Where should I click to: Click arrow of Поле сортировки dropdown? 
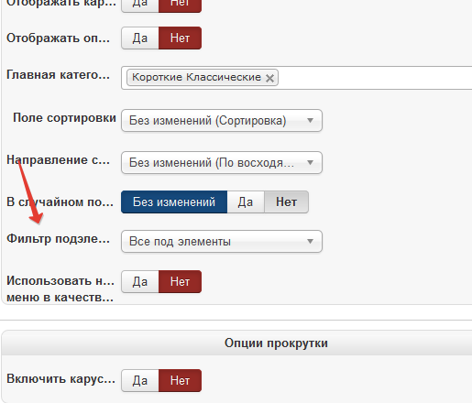click(310, 120)
